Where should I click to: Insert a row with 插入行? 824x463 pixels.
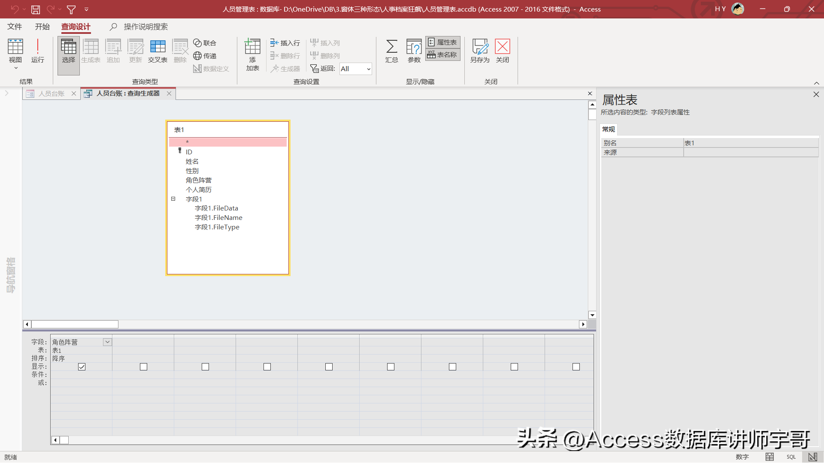285,43
